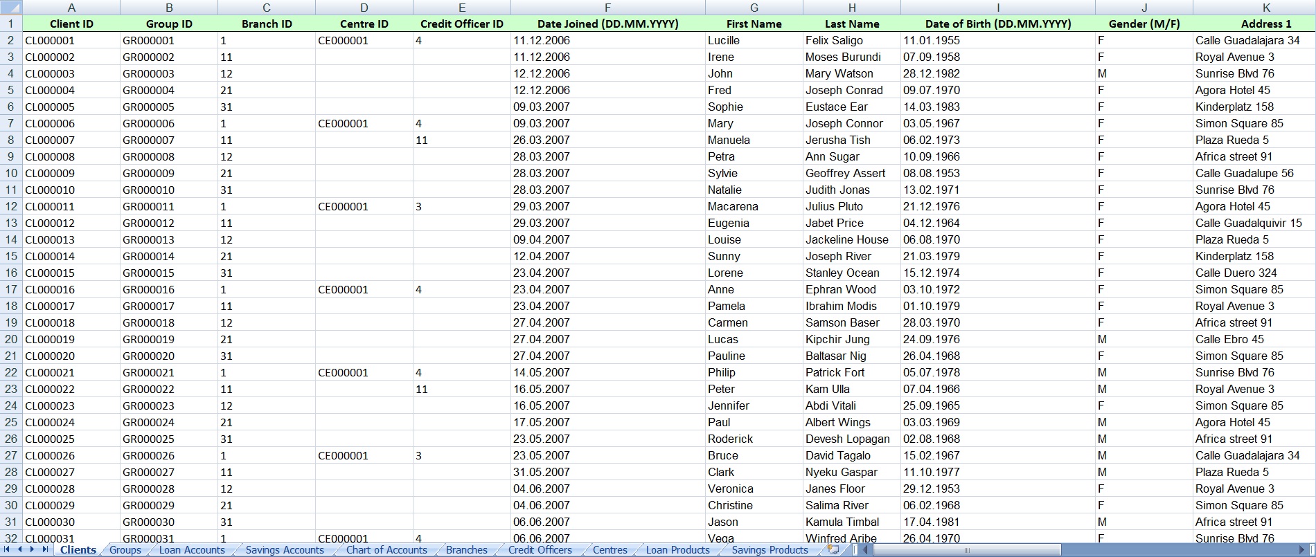Click the horizontal scrollbar thumb
This screenshot has height=557, width=1316.
966,550
